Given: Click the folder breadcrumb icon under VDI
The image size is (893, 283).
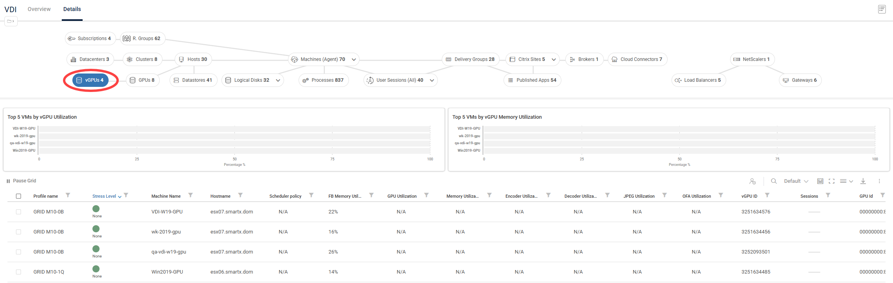Looking at the screenshot, I should 11,21.
